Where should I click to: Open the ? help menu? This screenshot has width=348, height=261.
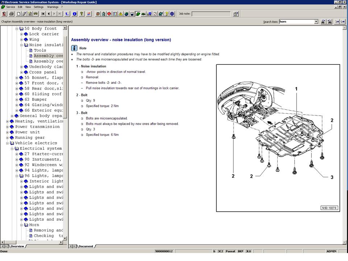click(x=62, y=7)
